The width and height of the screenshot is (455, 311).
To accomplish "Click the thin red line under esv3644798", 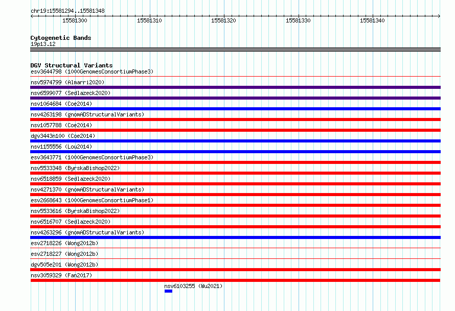I will [235, 76].
